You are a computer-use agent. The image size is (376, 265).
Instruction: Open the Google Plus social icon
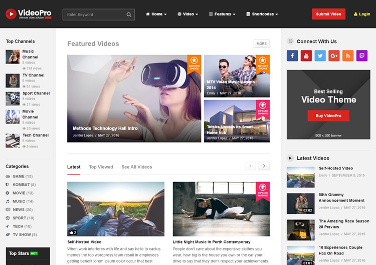point(334,55)
